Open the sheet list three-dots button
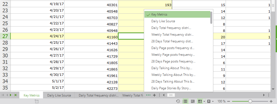Screen dimensions: 277x104 (x=148, y=95)
